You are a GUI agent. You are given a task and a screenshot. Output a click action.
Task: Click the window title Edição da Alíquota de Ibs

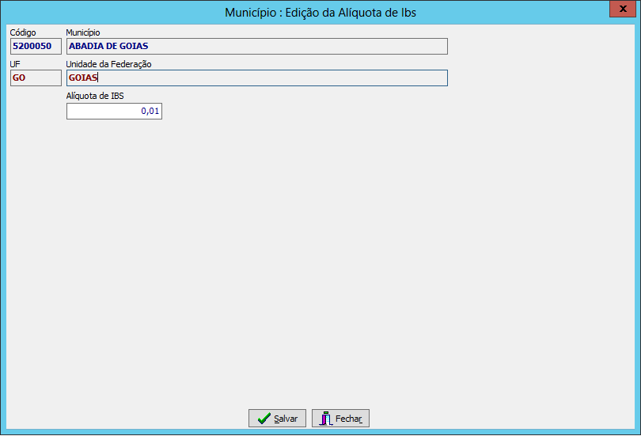(x=320, y=13)
